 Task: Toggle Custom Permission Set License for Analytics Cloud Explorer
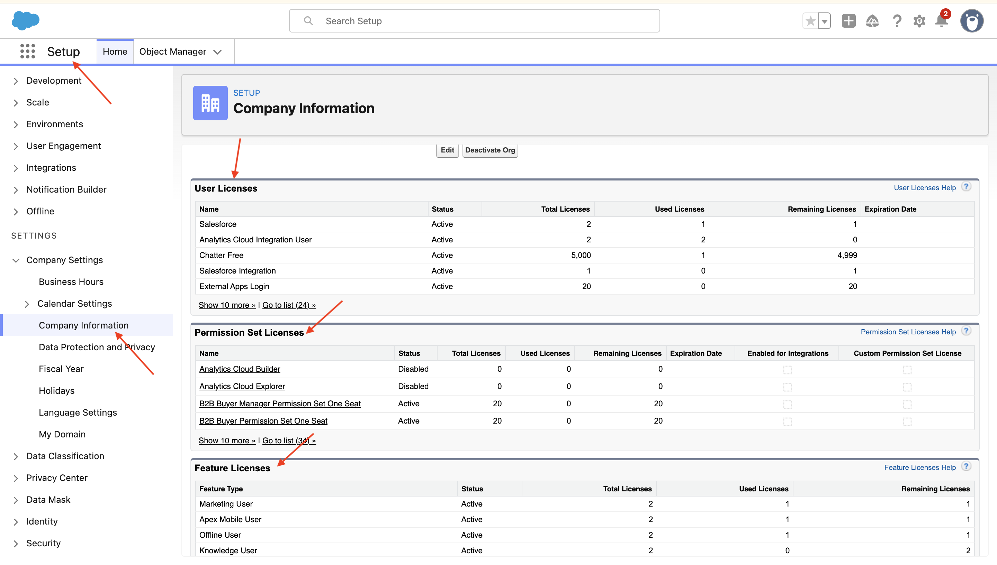pos(907,387)
